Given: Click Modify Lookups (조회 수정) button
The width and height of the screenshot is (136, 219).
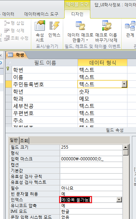Looking at the screenshot, I should point(16,38).
